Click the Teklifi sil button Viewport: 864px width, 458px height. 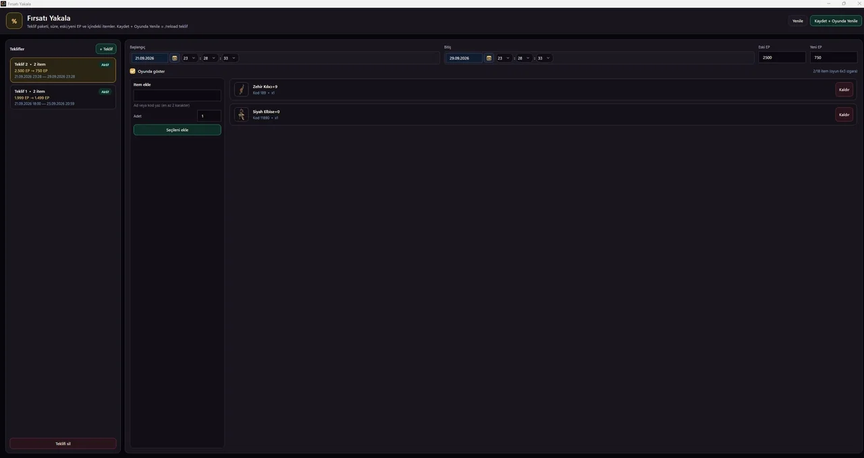click(x=63, y=444)
